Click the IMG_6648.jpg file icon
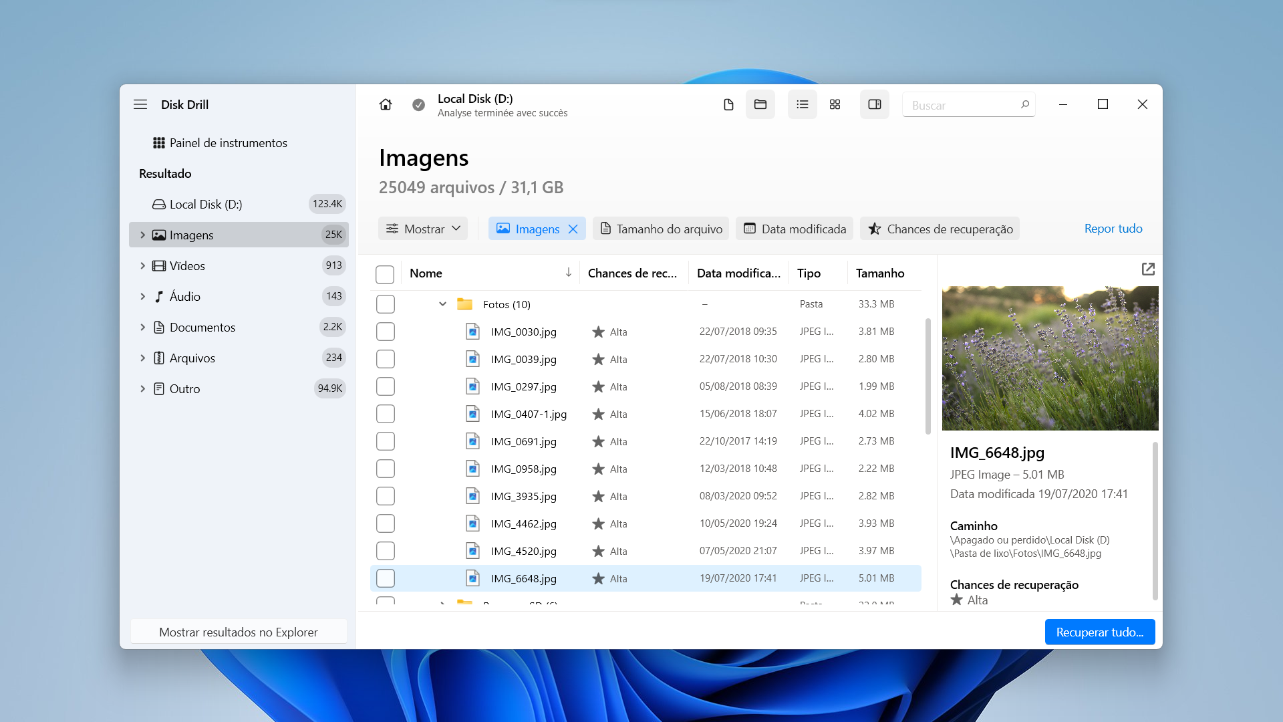Viewport: 1283px width, 722px height. point(472,578)
